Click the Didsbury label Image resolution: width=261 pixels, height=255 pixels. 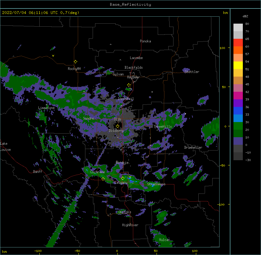(116, 131)
